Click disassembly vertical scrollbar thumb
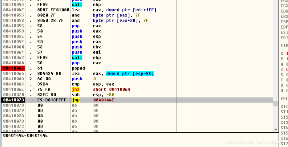 click(276, 103)
